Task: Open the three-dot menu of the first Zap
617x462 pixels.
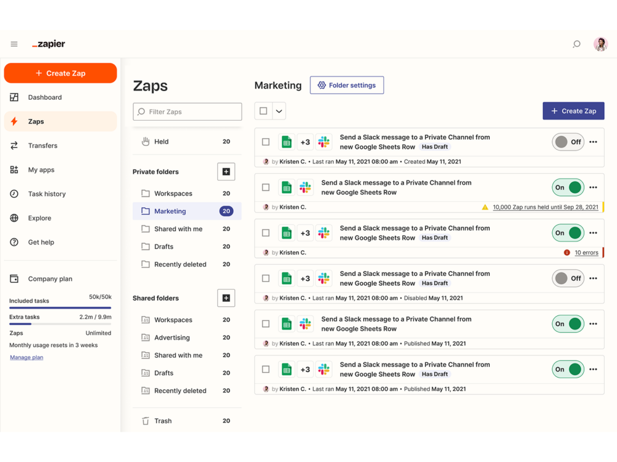Action: pos(593,142)
